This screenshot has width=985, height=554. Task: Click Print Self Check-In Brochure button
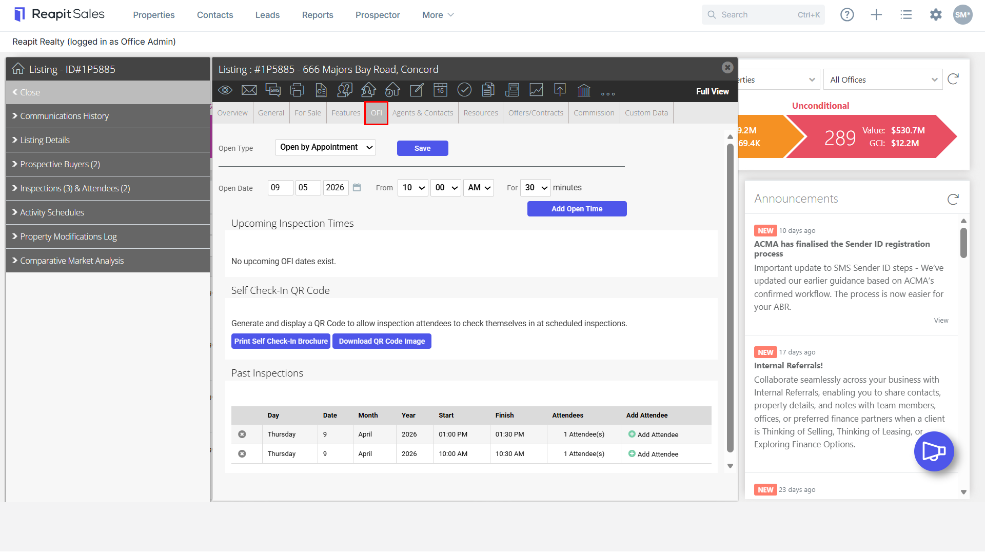pos(281,341)
